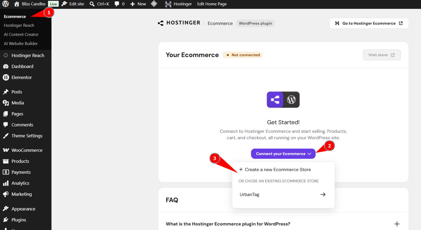Click the plus expander on the FAQ question
421x230 pixels.
(397, 224)
